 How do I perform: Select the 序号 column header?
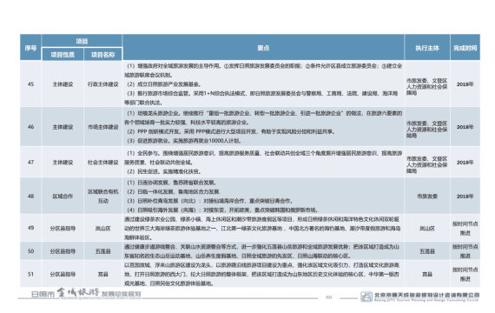pyautogui.click(x=30, y=48)
